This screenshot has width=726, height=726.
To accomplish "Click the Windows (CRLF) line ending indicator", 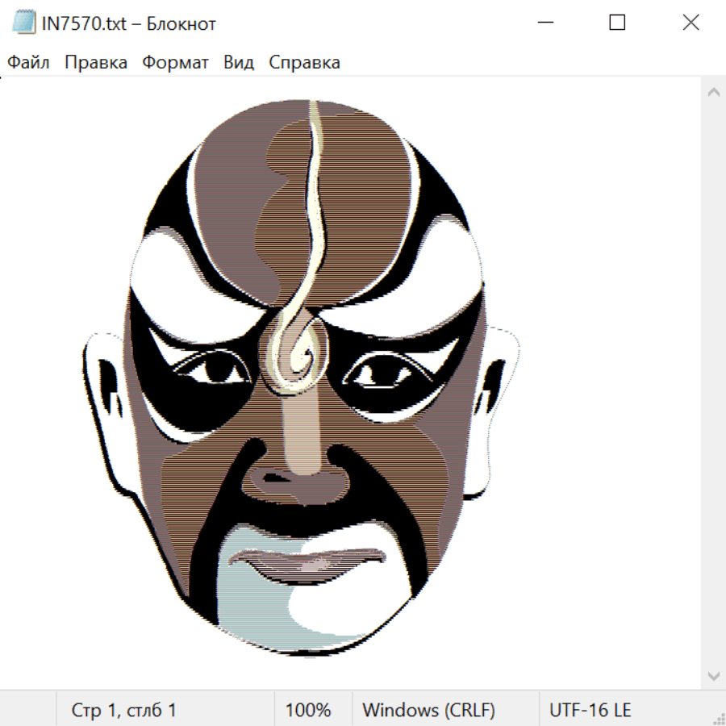I will click(428, 711).
